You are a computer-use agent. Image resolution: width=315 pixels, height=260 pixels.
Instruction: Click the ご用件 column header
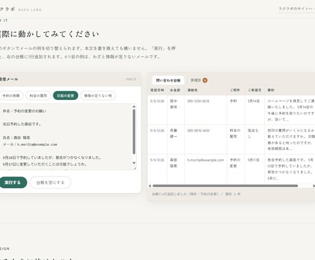[235, 90]
